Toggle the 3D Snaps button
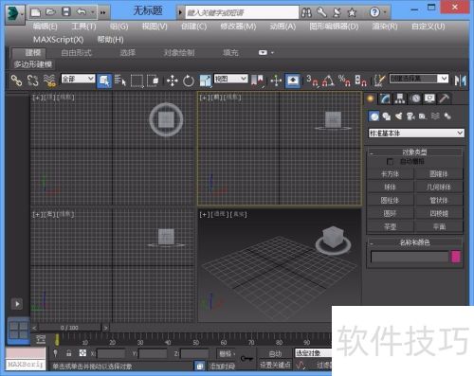This screenshot has height=376, width=474. coord(312,81)
